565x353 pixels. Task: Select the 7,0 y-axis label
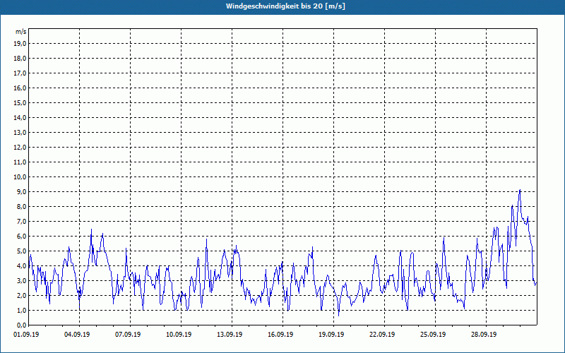[22, 222]
